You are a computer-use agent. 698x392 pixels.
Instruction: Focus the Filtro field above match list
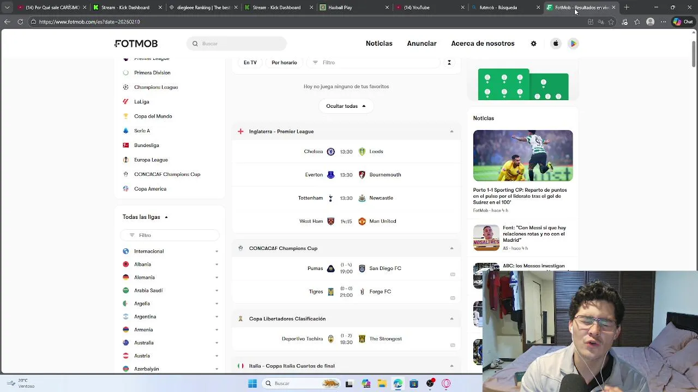coord(374,63)
